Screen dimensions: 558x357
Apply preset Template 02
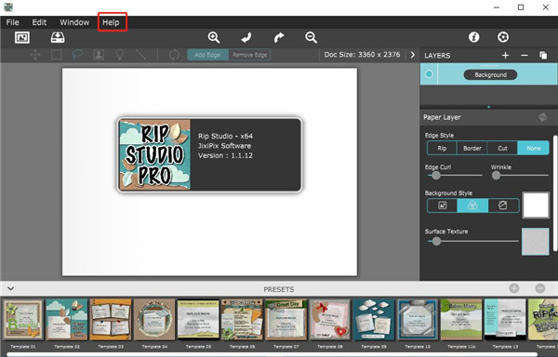[x=67, y=319]
